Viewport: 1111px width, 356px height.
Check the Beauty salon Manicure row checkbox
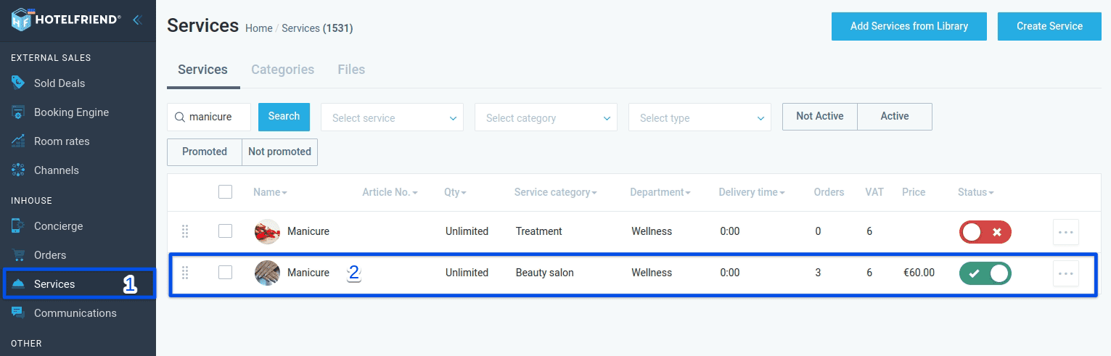coord(225,272)
